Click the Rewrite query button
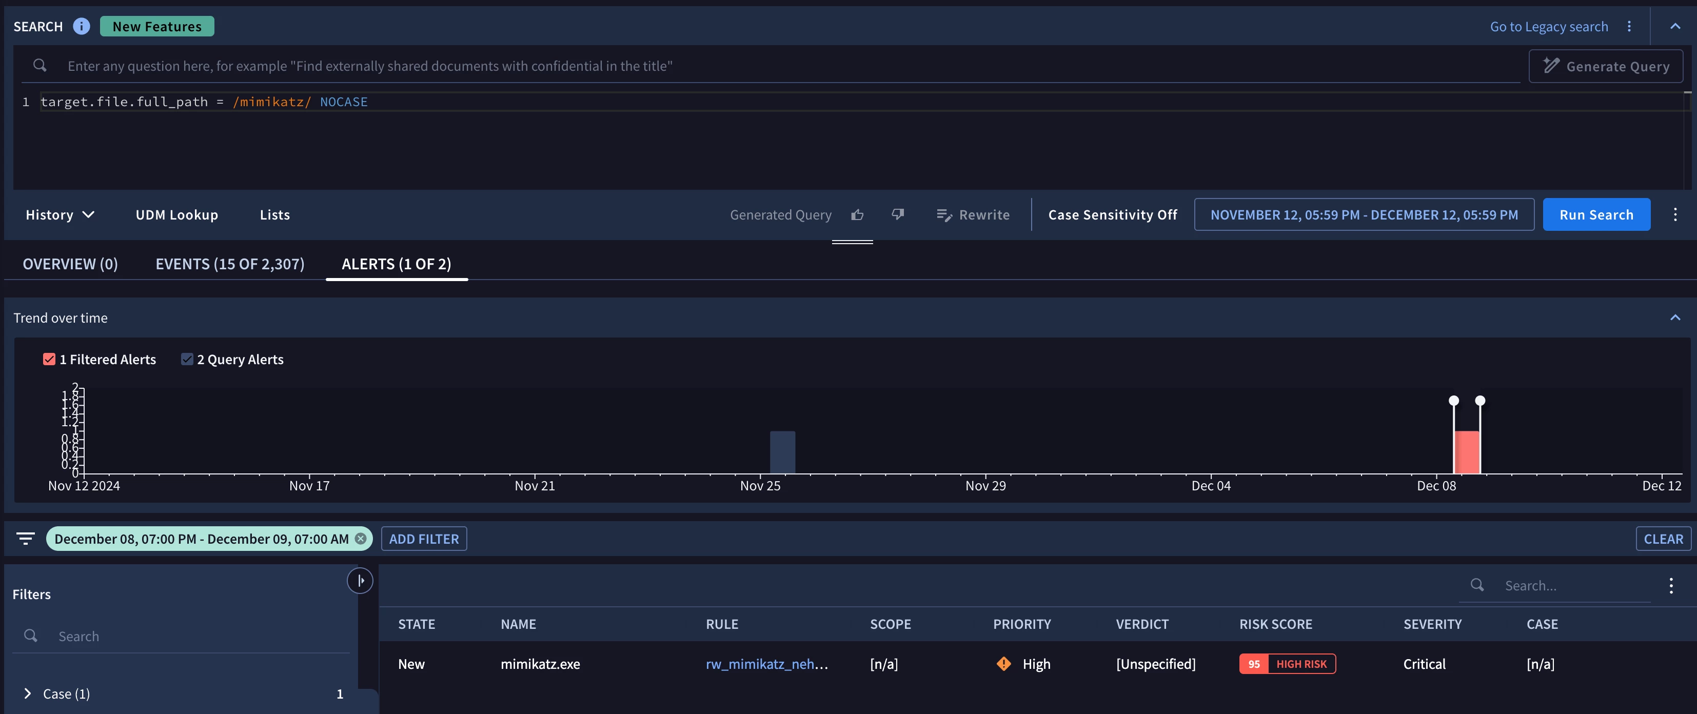 point(972,215)
